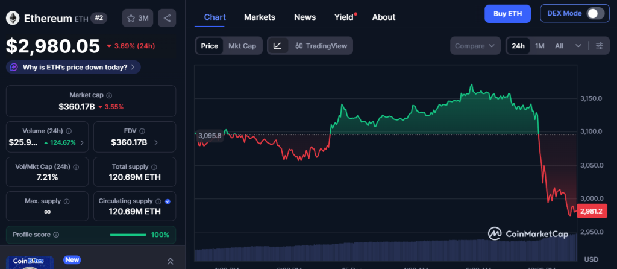Set chart range to 1M
This screenshot has width=617, height=269.
pos(539,46)
